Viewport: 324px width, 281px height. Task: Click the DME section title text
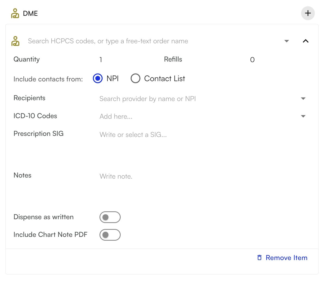tap(30, 13)
